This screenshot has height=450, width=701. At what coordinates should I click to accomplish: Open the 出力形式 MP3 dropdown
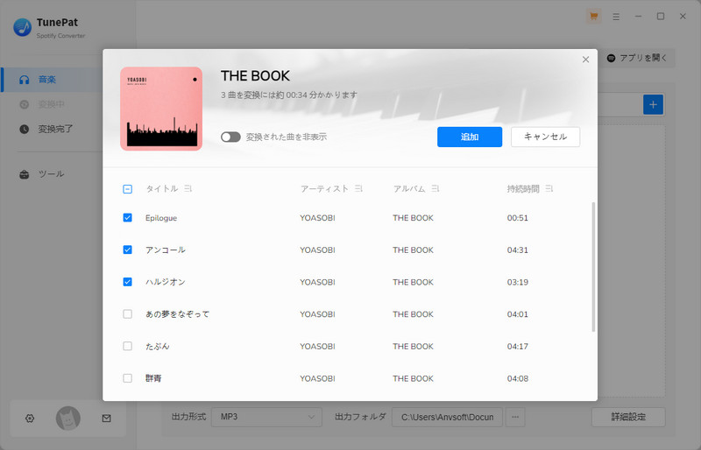tap(266, 417)
